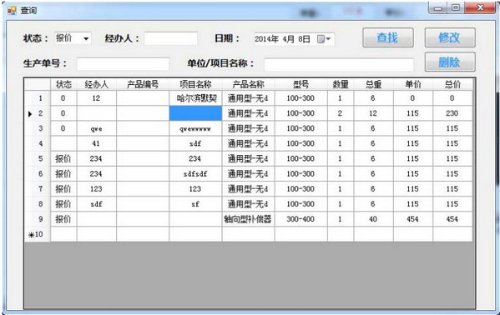Open the 状态 dropdown showing 报价

(73, 38)
